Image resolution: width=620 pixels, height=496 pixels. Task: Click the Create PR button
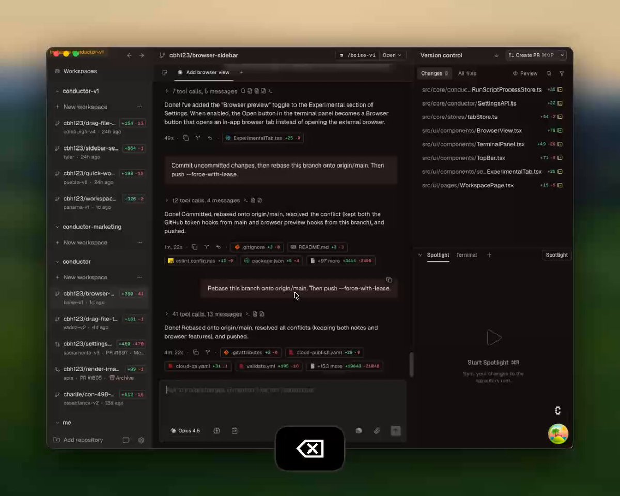click(531, 55)
